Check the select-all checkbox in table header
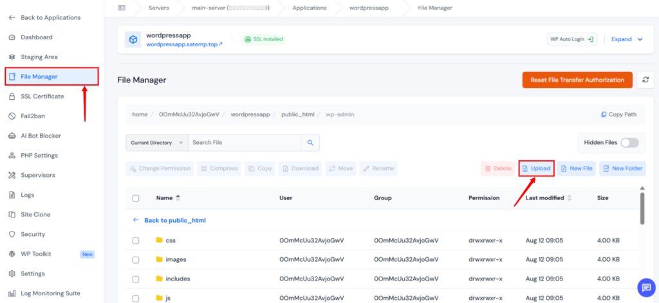 click(x=136, y=198)
